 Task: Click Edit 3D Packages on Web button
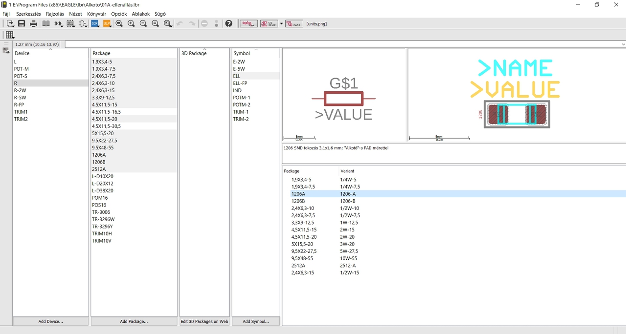(x=204, y=321)
